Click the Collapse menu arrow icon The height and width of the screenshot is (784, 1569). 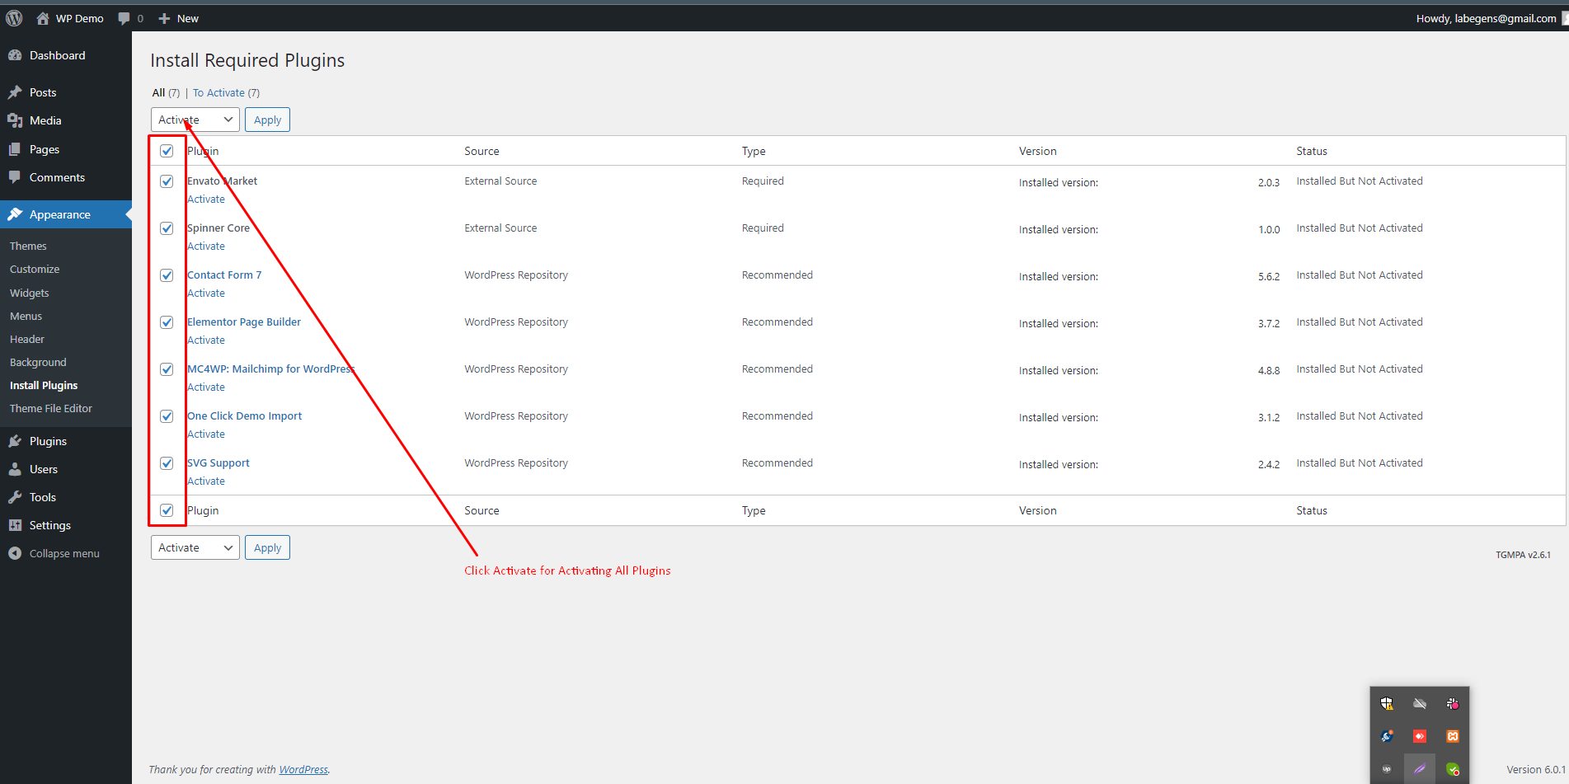[x=15, y=553]
